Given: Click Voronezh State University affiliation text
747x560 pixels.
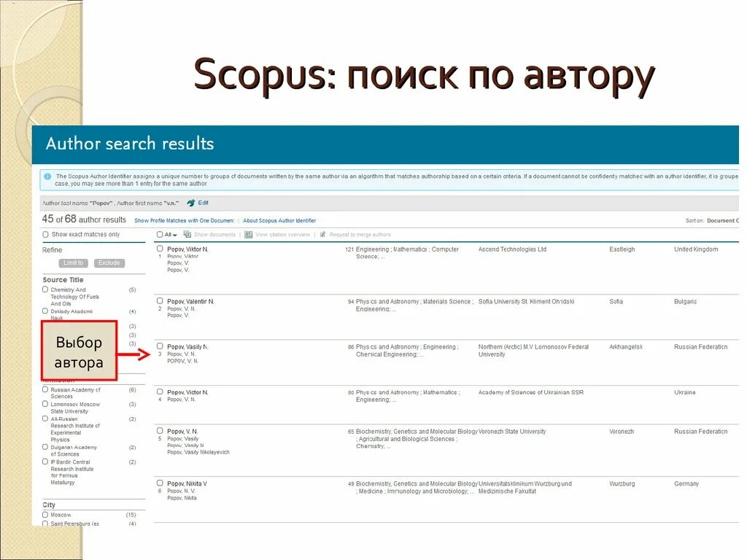Looking at the screenshot, I should coord(512,432).
